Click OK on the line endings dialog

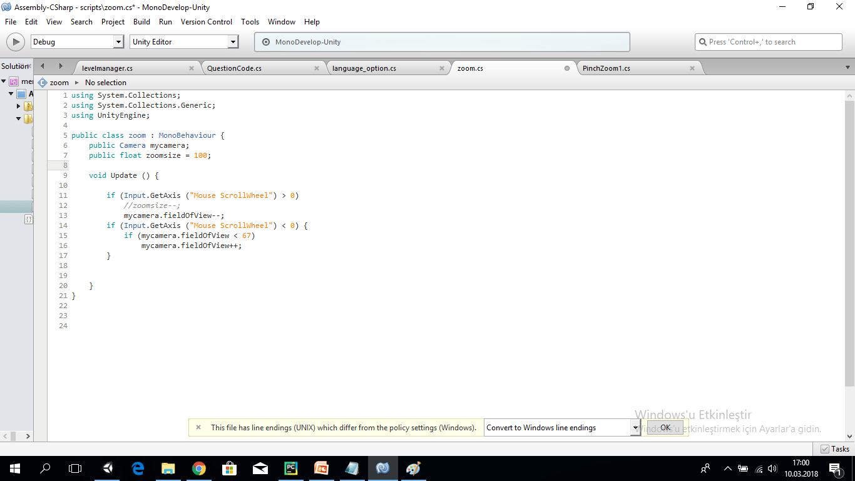(x=665, y=427)
